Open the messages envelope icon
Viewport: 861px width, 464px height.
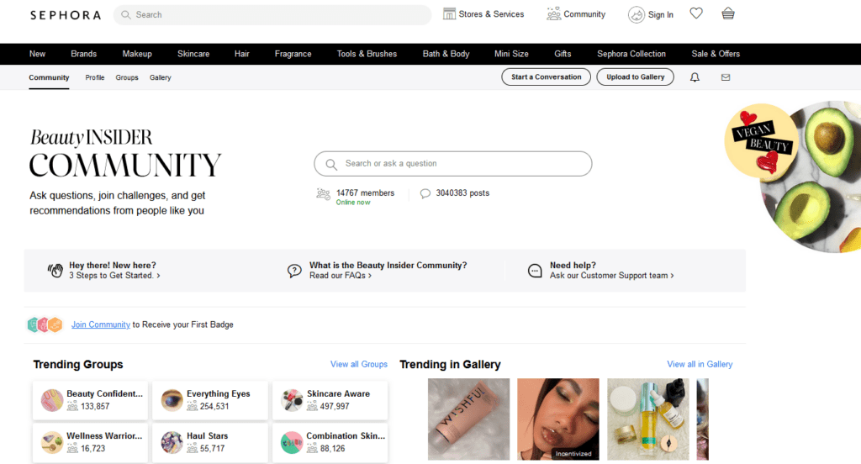(726, 77)
